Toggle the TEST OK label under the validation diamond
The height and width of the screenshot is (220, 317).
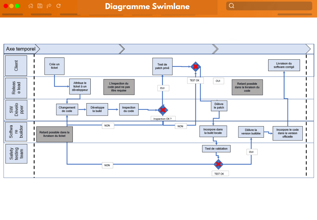220,173
